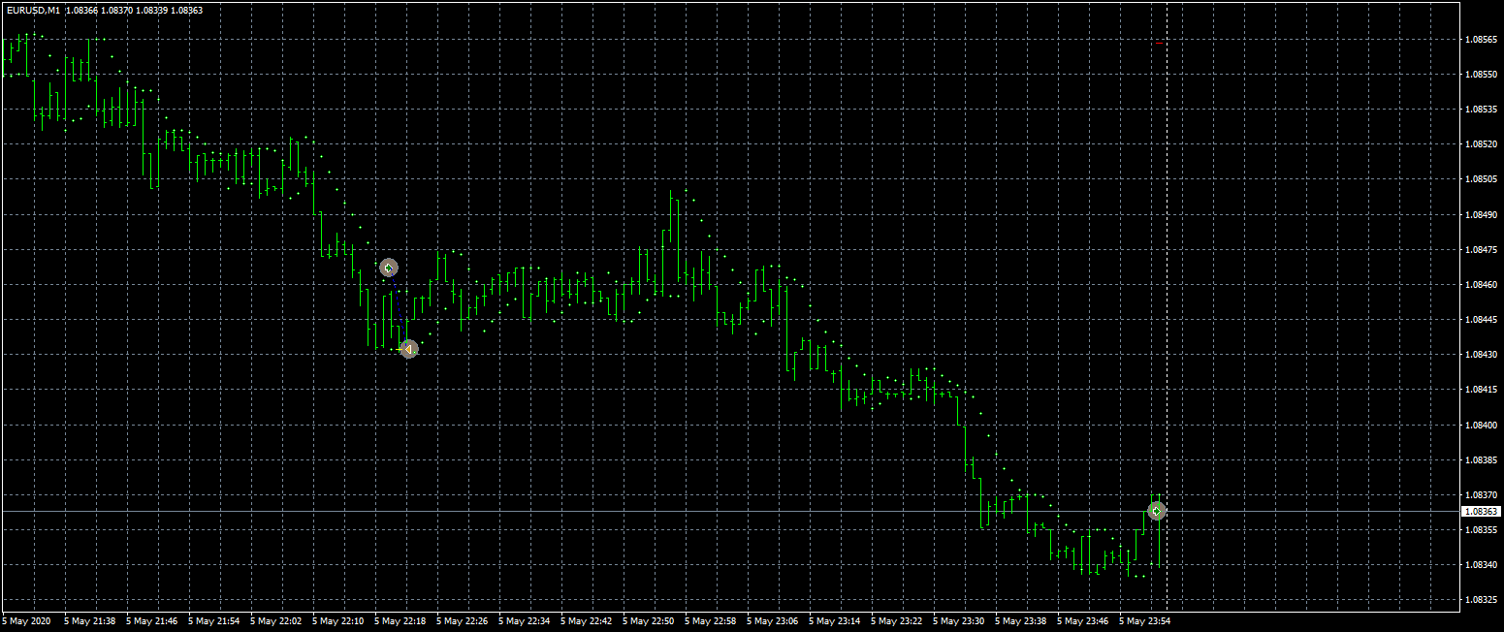
Task: Click time axis label 5 May 21:54
Action: [214, 620]
